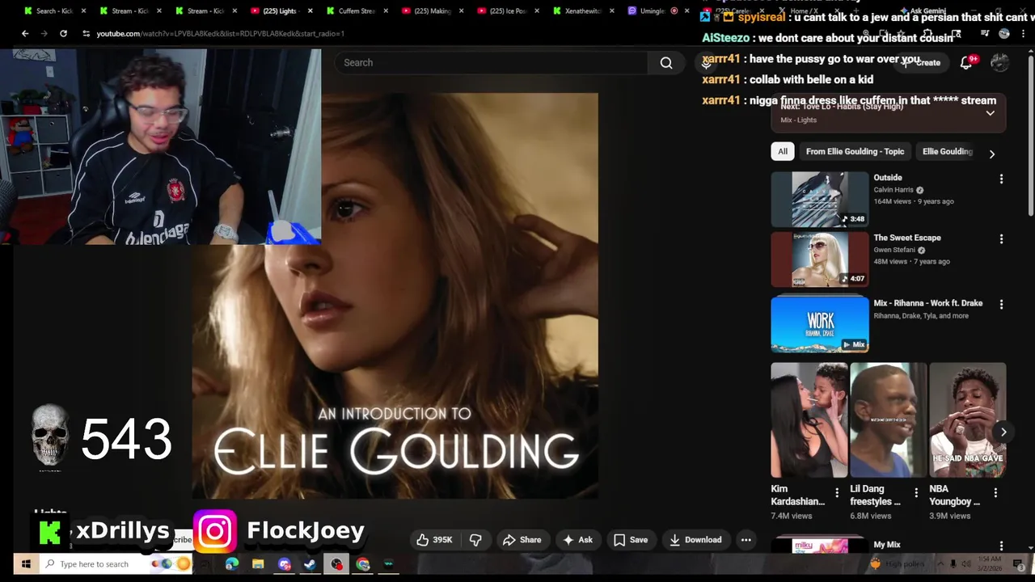Open The Sweet Escape thumbnail
This screenshot has width=1035, height=582.
click(x=820, y=259)
